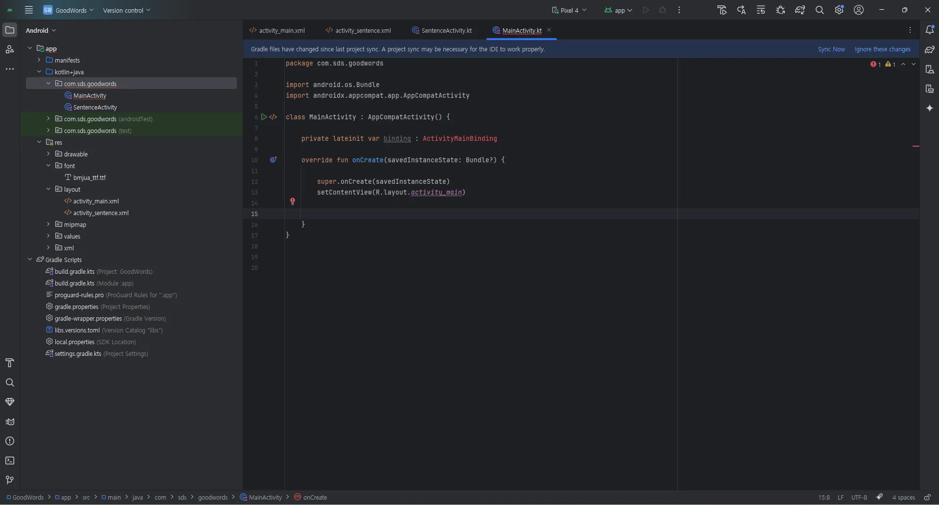This screenshot has height=505, width=939.
Task: Click the 15:8 cursor position indicator
Action: [824, 497]
